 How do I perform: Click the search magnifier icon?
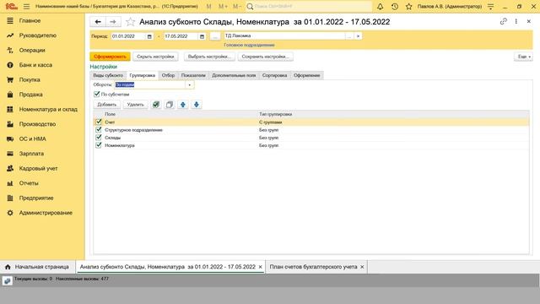251,7
